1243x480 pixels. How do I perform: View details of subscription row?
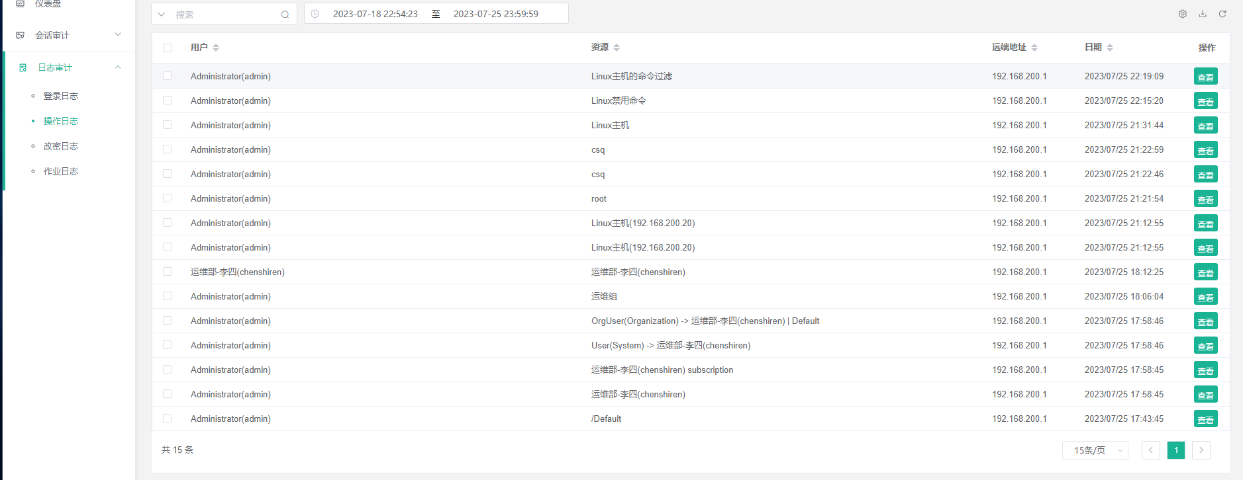tap(1206, 370)
